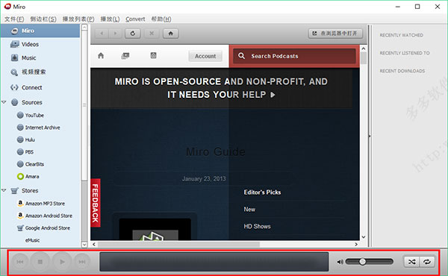Select the Miro guide sidebar item
Screen dimensions: 448x276
point(40,31)
